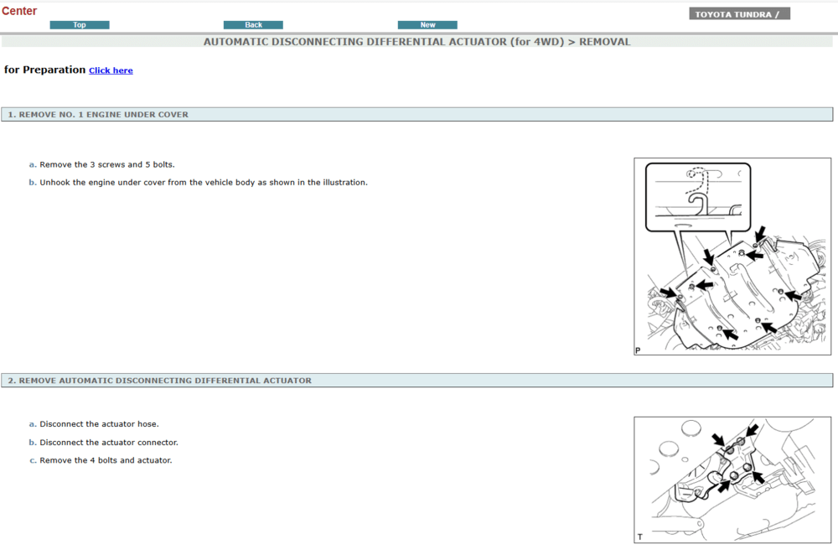This screenshot has width=838, height=560.
Task: Click the 'P' marker in first illustration
Action: (x=639, y=350)
